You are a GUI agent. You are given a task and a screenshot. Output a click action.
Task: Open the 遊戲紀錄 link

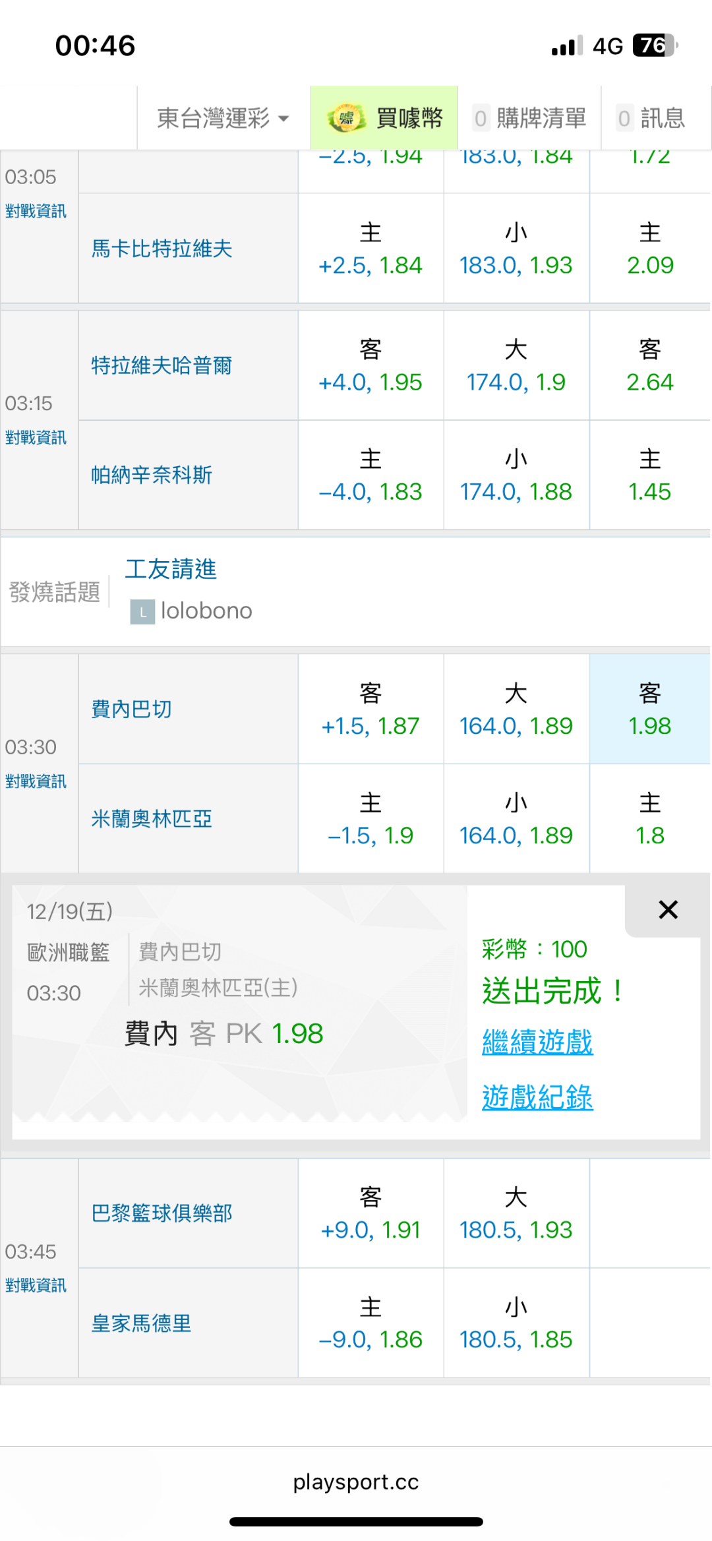tap(537, 1098)
